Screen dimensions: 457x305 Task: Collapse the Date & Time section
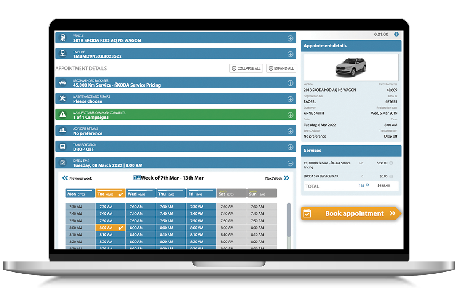pyautogui.click(x=290, y=163)
